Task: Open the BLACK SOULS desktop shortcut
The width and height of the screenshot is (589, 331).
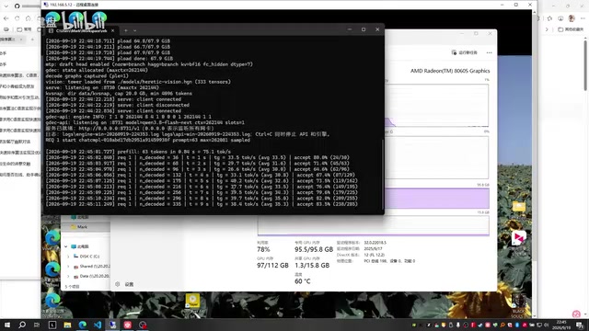Action: [519, 304]
